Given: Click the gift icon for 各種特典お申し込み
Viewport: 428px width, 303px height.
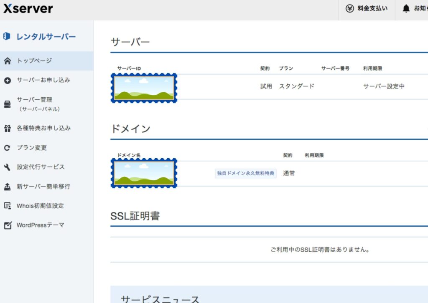Looking at the screenshot, I should click(x=8, y=129).
